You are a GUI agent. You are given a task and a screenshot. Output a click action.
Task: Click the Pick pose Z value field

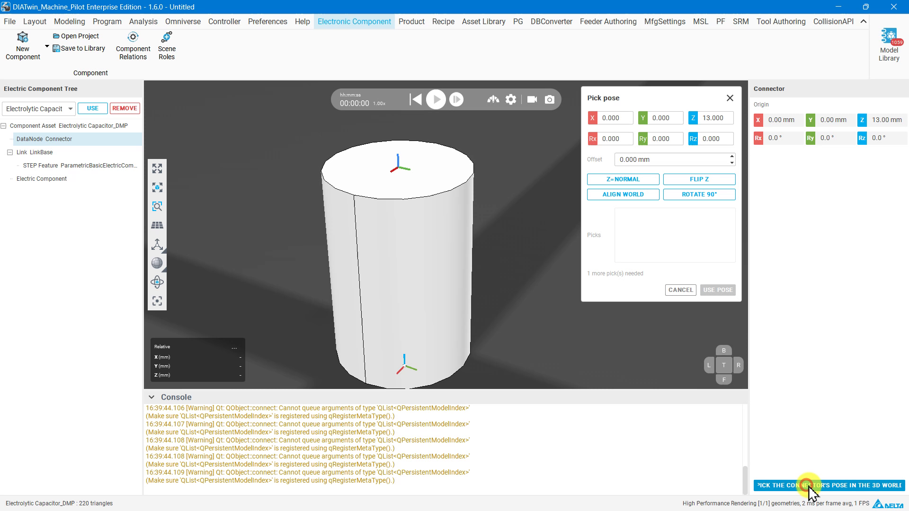pyautogui.click(x=715, y=118)
